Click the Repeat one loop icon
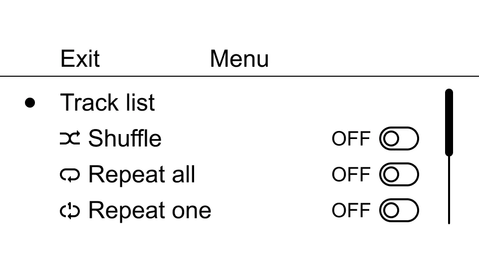 pyautogui.click(x=70, y=211)
